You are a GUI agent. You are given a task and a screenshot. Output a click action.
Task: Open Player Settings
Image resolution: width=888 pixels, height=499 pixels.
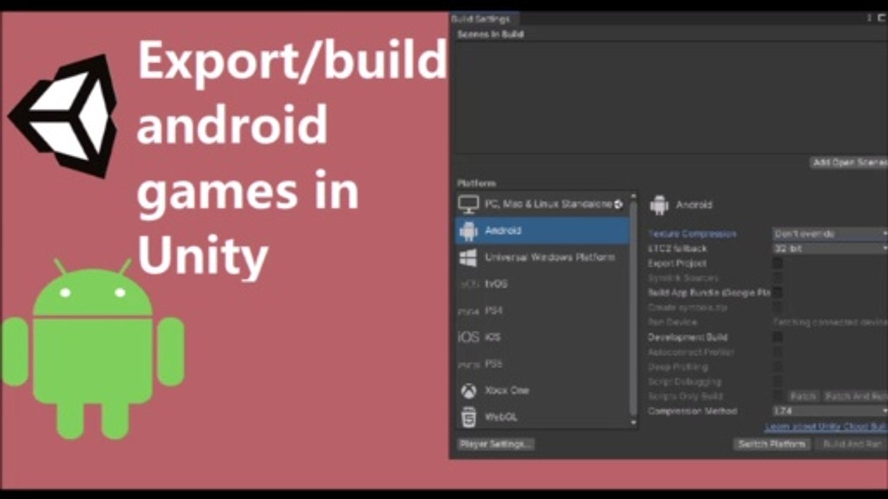click(496, 444)
